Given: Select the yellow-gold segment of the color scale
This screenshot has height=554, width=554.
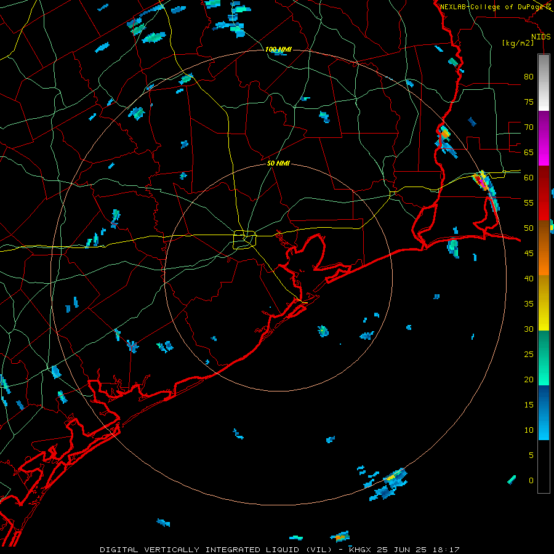Looking at the screenshot, I should (x=544, y=303).
